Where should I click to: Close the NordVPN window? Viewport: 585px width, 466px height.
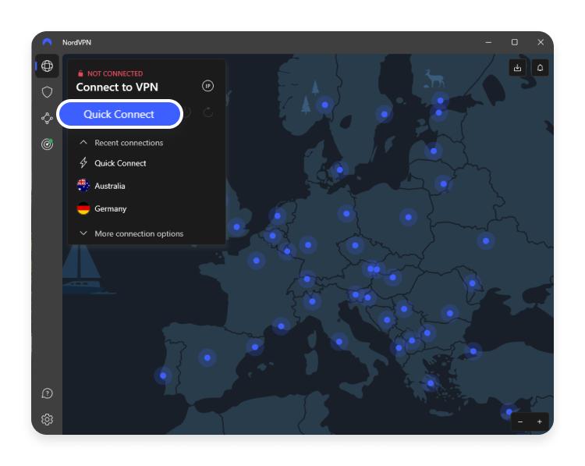541,42
